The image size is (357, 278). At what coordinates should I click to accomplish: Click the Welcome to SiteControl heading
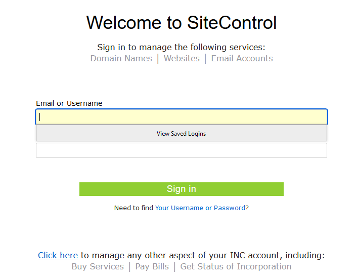[x=181, y=23]
